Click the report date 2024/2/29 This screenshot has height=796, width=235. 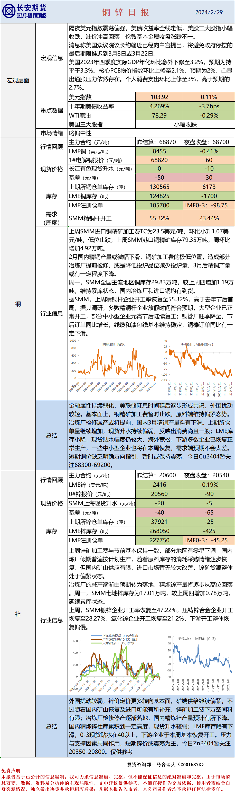pyautogui.click(x=209, y=12)
